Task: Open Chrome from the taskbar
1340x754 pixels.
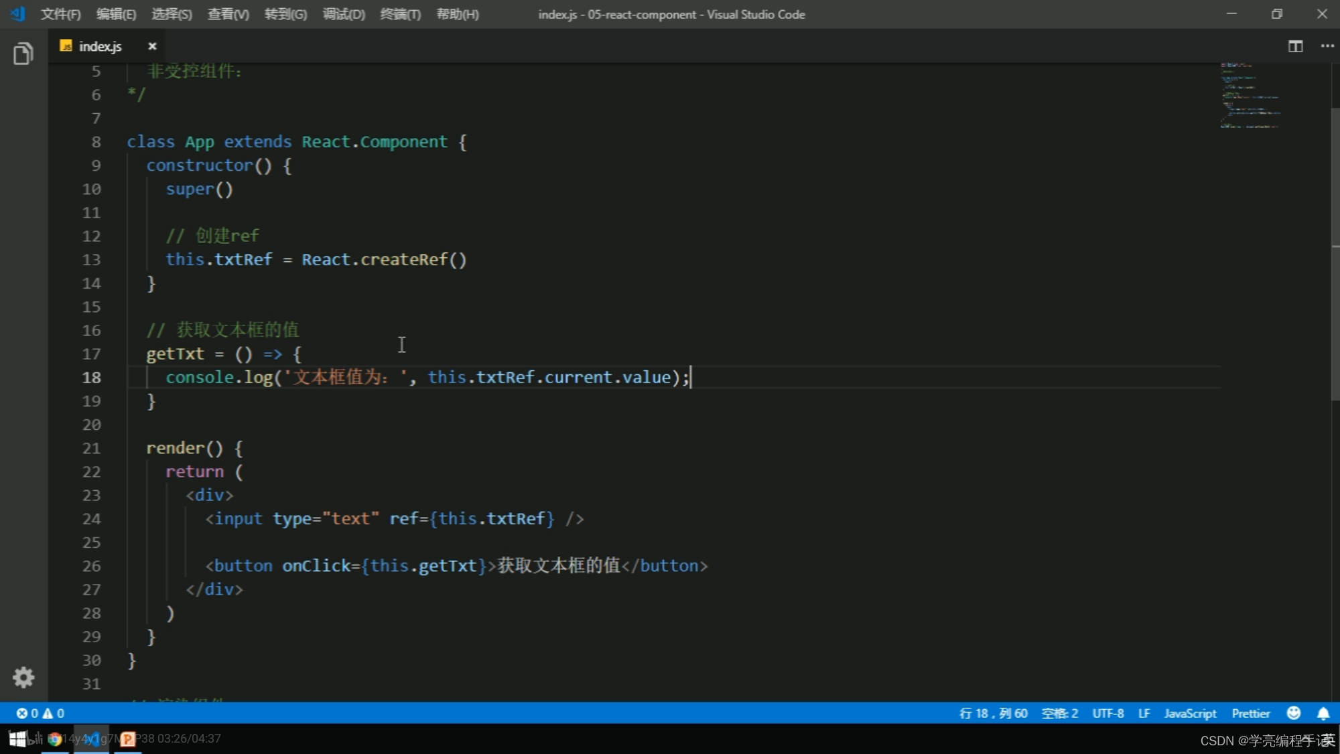Action: tap(55, 739)
